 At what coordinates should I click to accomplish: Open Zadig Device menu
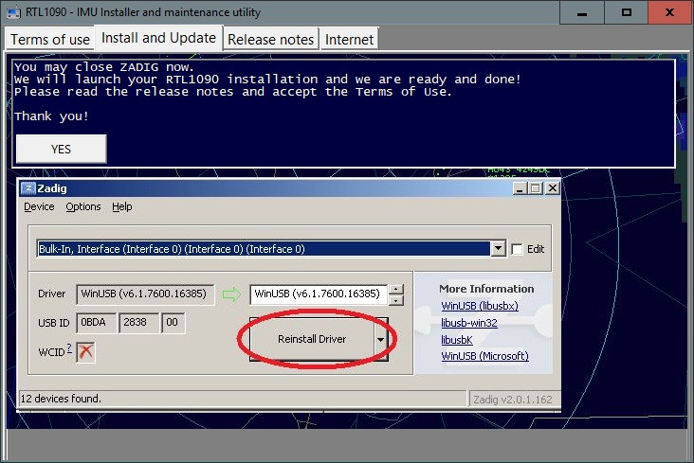click(x=39, y=206)
